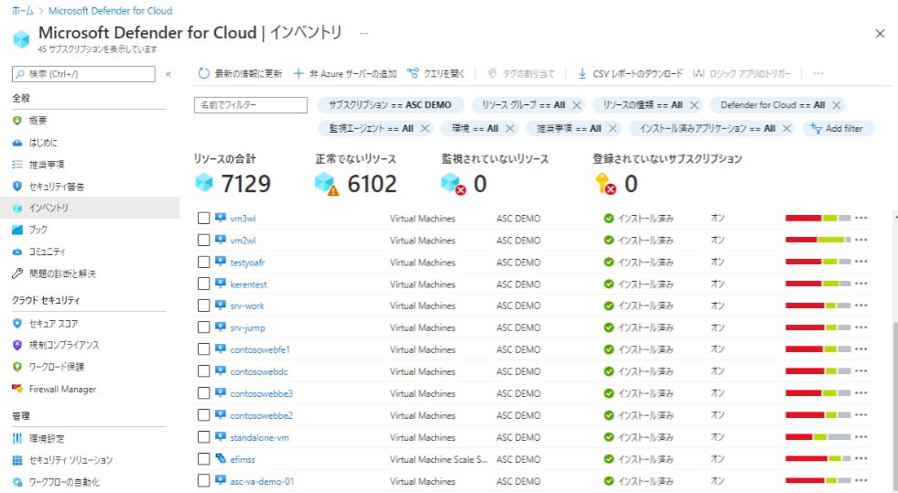898x493 pixels.
Task: Click the icon beside 規制コンプライアンス
Action: 17,346
